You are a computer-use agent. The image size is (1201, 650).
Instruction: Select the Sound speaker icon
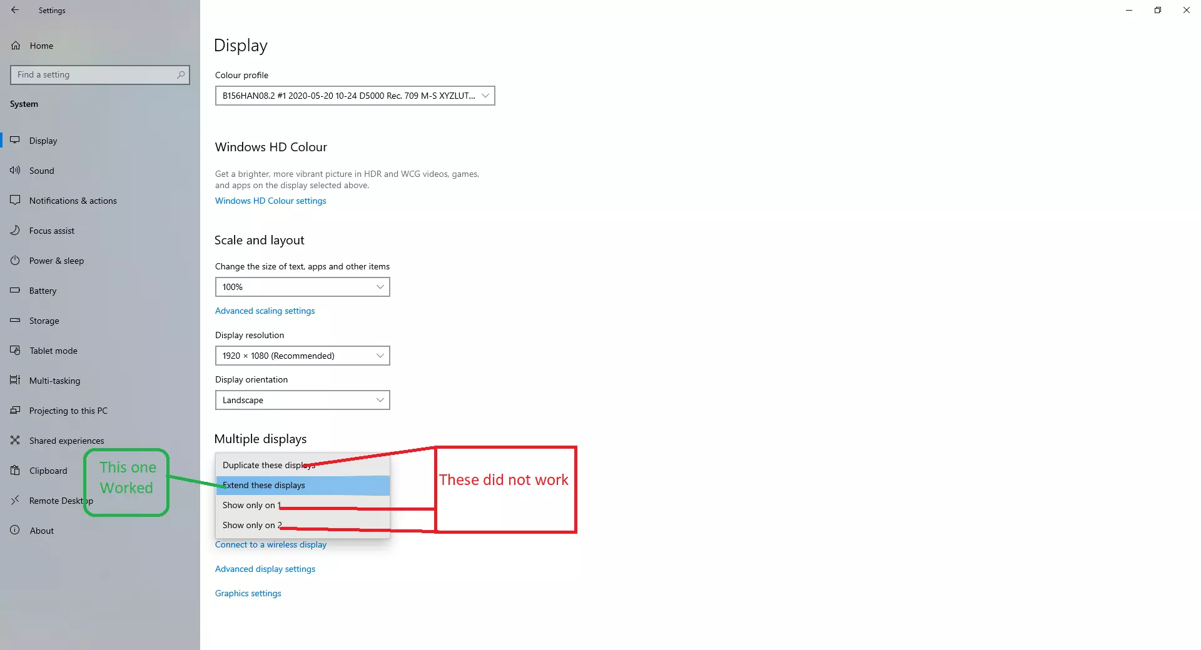coord(15,171)
